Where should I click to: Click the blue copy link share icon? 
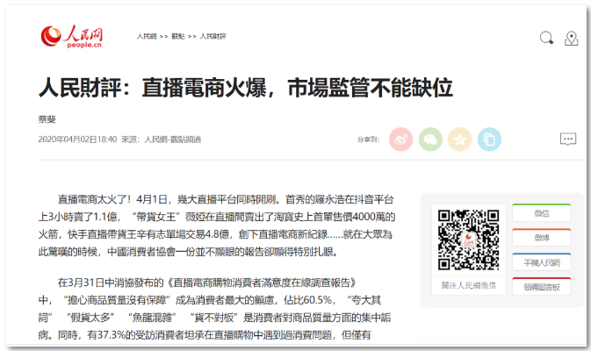click(x=487, y=139)
